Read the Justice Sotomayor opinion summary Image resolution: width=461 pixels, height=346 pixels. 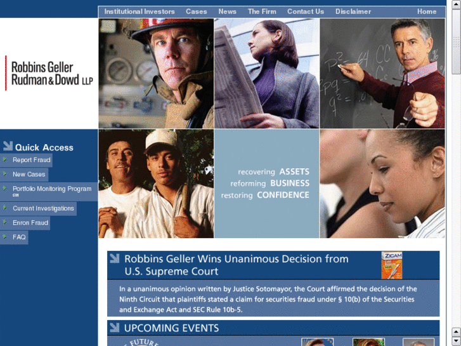point(268,299)
